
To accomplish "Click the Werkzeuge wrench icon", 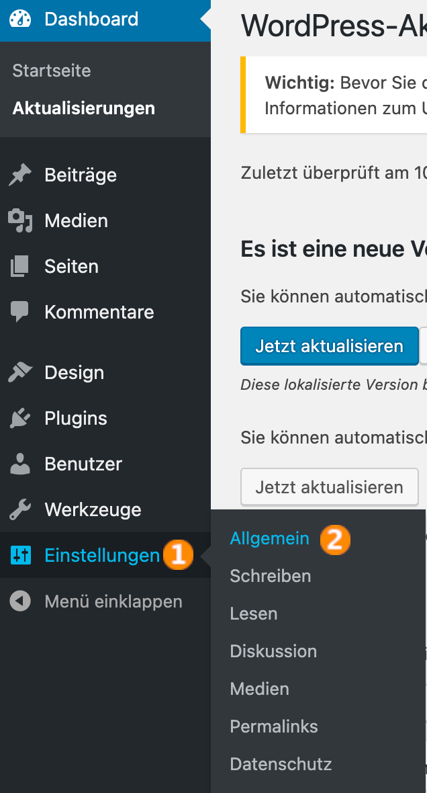I will point(20,510).
